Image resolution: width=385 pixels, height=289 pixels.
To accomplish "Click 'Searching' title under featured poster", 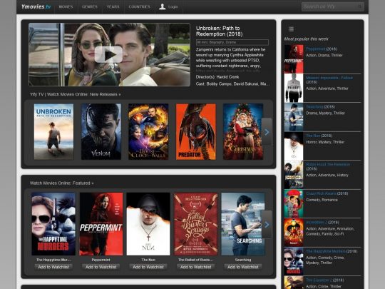I will point(243,260).
